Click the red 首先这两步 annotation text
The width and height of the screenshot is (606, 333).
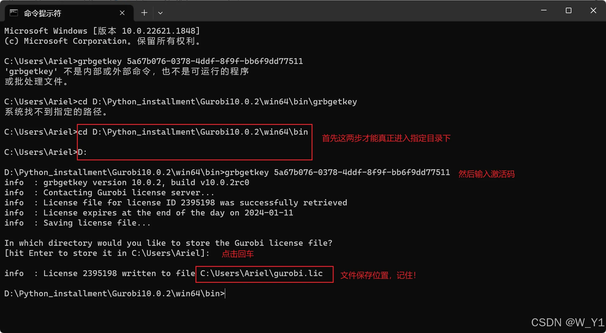pos(386,138)
